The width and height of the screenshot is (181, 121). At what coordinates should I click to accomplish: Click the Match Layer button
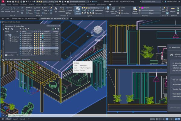click(x=97, y=13)
